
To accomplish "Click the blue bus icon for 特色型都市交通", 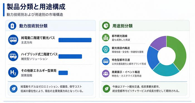I will click(x=106, y=61).
